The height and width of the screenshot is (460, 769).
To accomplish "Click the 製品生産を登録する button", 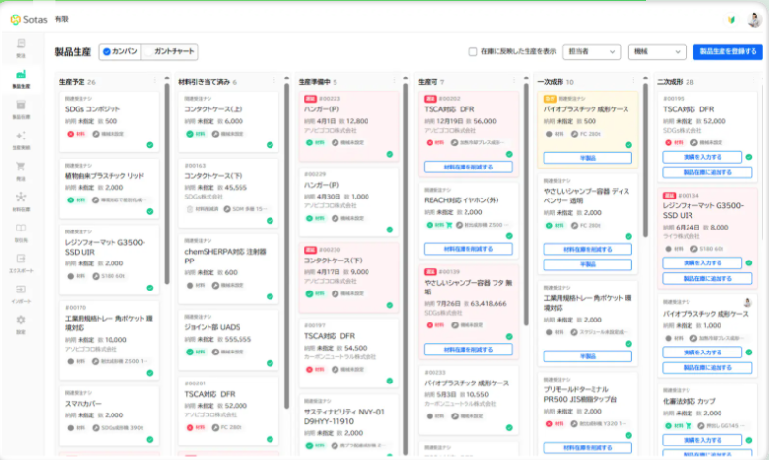I will 727,51.
